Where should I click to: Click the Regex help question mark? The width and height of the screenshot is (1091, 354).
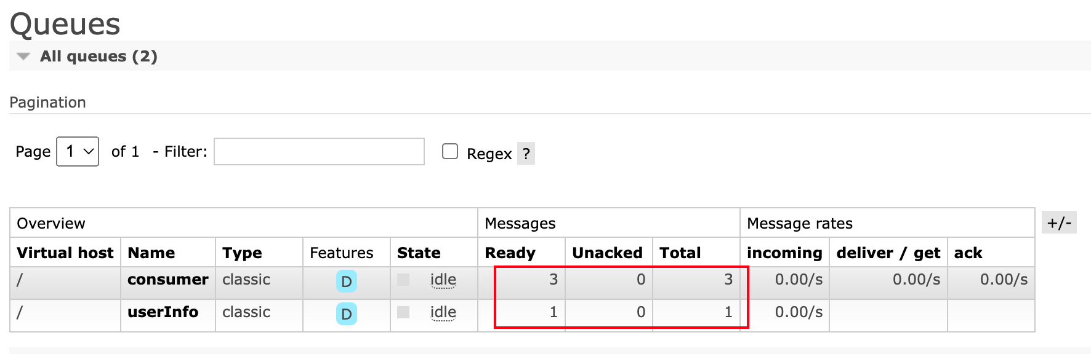point(526,154)
